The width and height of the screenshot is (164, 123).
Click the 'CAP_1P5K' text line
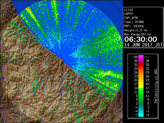click(131, 18)
